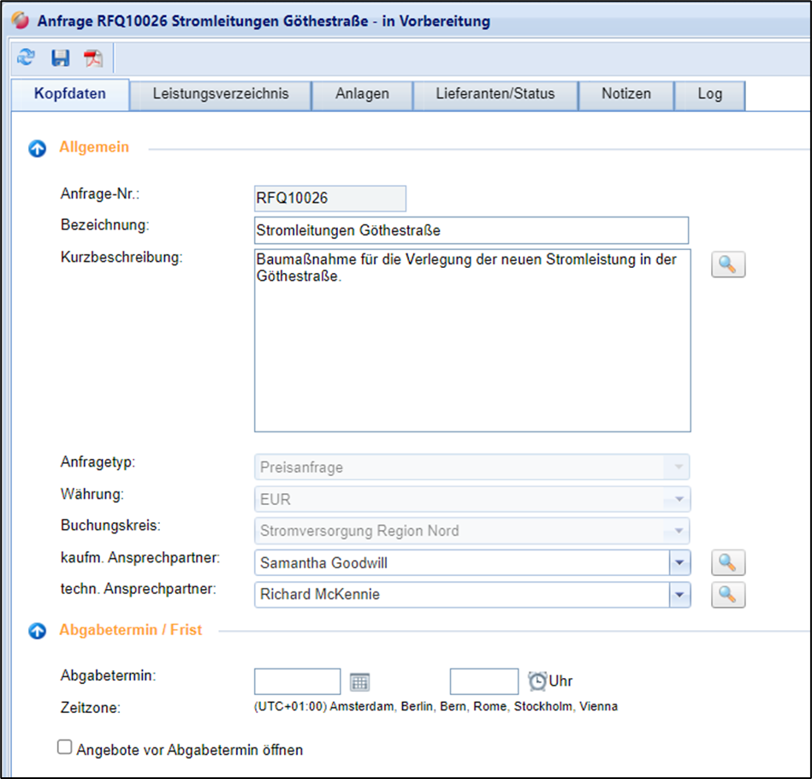This screenshot has height=779, width=812.
Task: Open magnifier next to Kurzbeschreibung field
Action: pyautogui.click(x=728, y=265)
